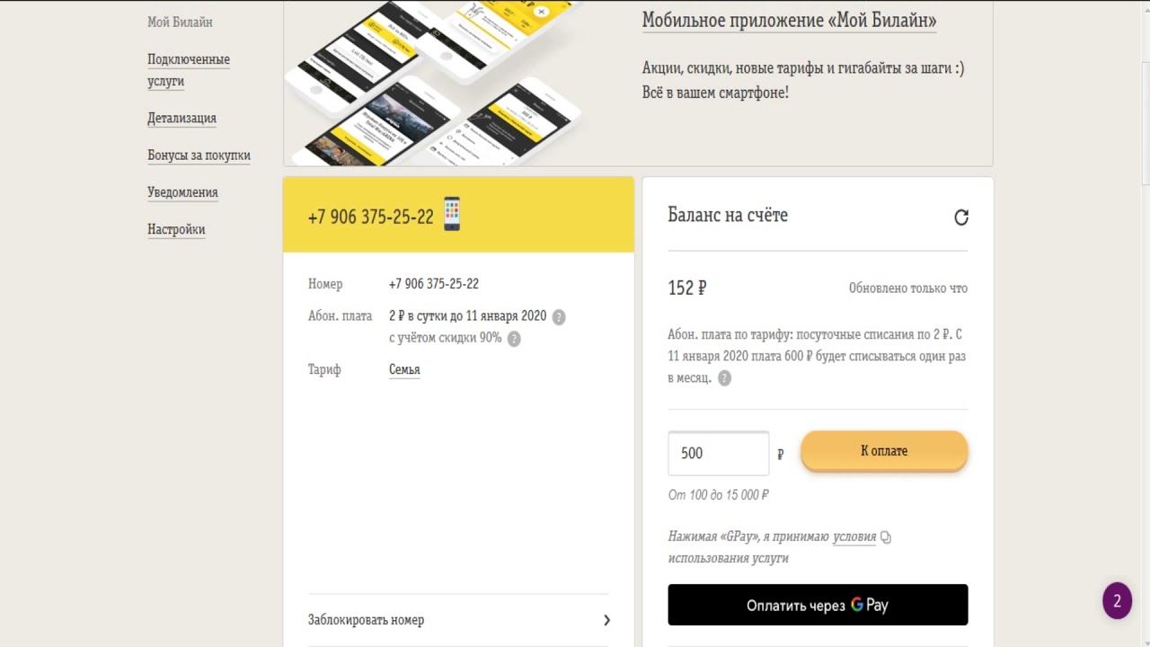The width and height of the screenshot is (1150, 647).
Task: Click the 'Обновлено только что' status text
Action: (x=908, y=288)
